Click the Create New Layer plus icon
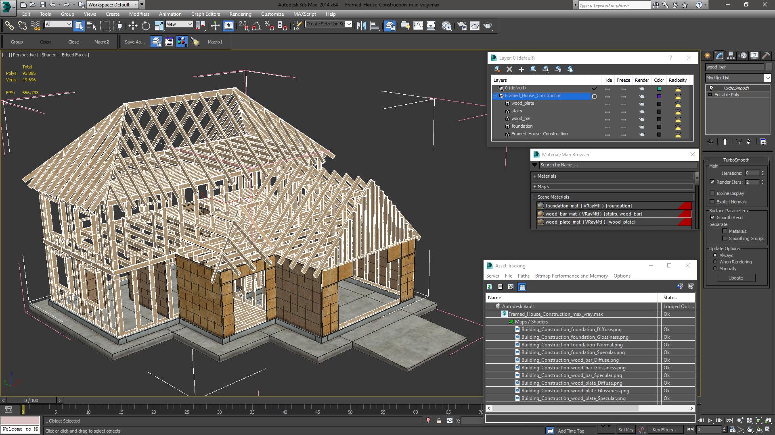Viewport: 775px width, 435px height. point(521,69)
